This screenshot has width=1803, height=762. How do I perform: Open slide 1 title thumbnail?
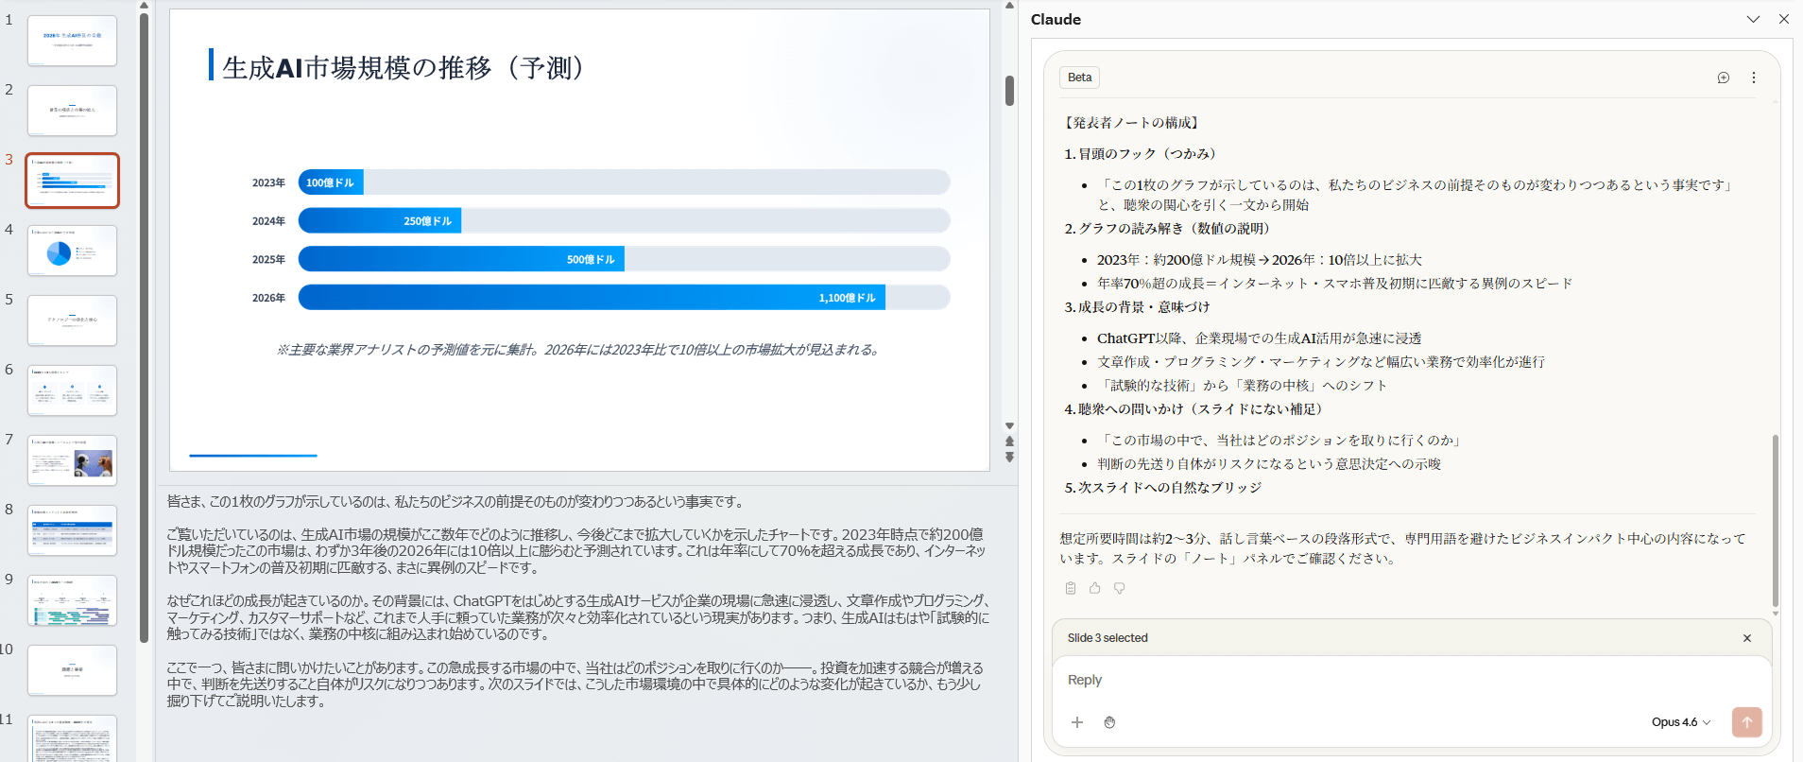click(72, 41)
